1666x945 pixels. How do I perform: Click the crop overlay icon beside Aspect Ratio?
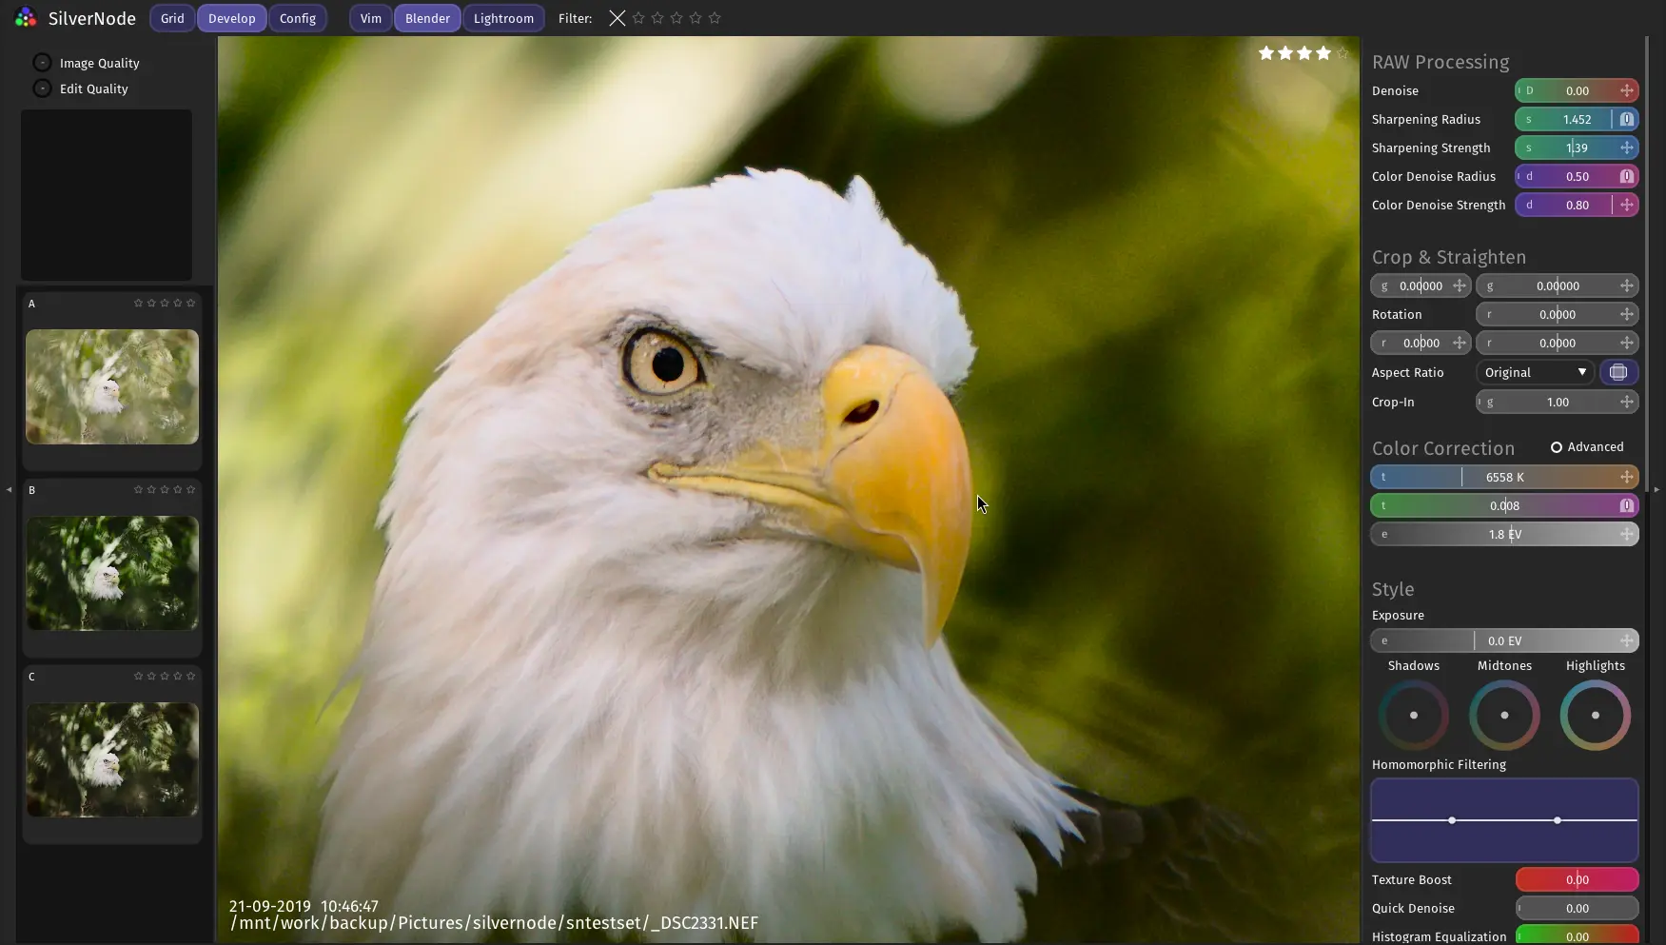(1619, 372)
